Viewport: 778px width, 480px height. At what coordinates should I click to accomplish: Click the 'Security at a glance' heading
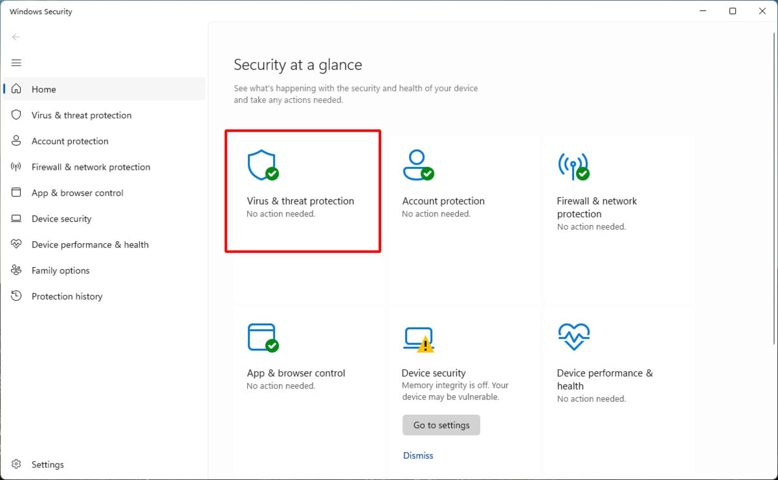298,65
